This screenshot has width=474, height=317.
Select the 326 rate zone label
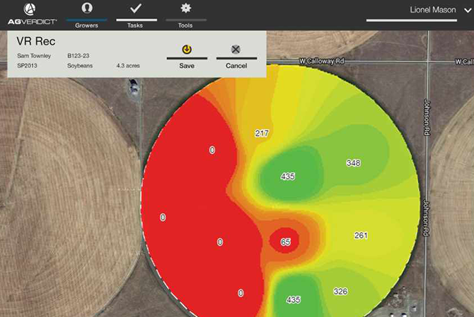[x=341, y=292]
